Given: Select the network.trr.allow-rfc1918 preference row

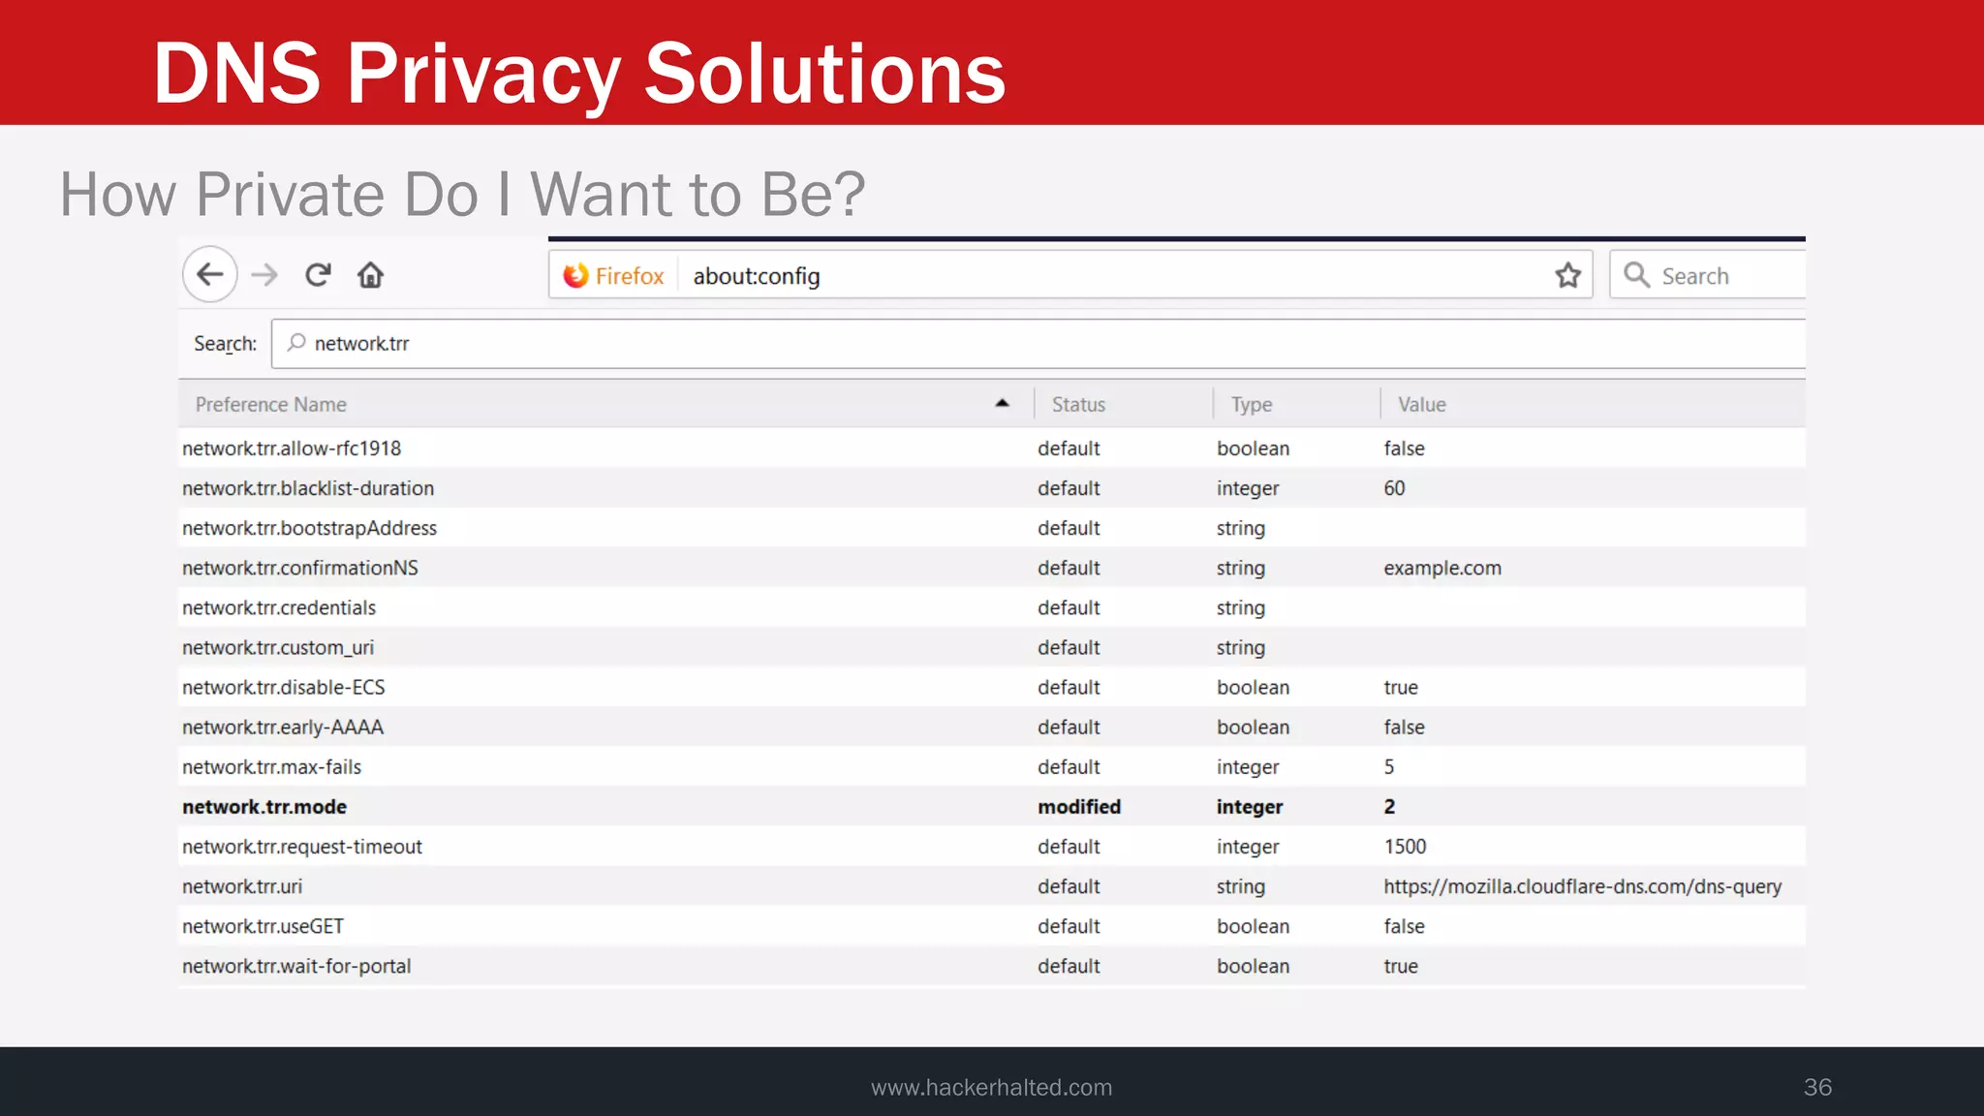Looking at the screenshot, I should [x=992, y=449].
